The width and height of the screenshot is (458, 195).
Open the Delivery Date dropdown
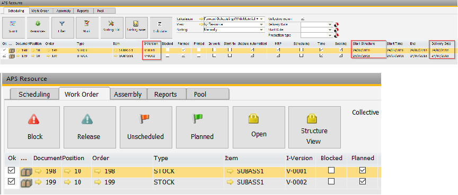tap(330, 25)
